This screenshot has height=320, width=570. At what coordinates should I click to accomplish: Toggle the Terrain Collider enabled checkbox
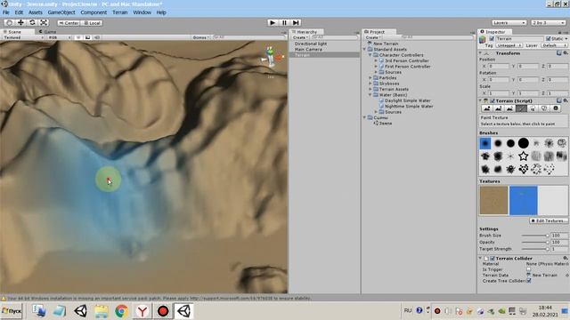[493, 259]
